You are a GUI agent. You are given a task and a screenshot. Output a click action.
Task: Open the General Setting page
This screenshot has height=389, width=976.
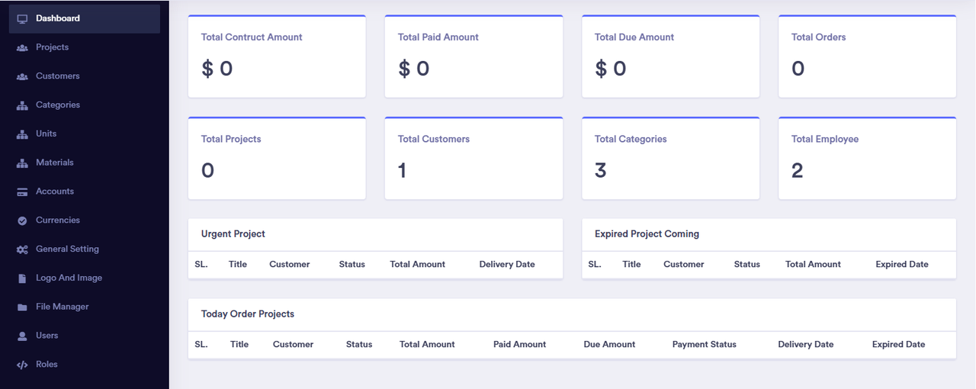tap(67, 249)
